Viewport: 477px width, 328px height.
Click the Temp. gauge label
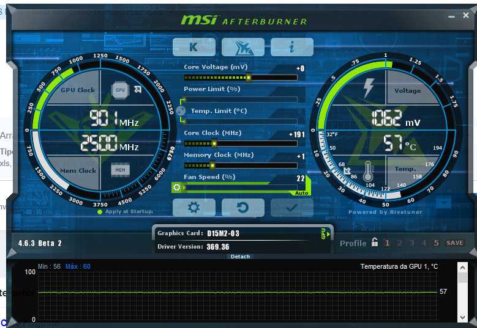click(x=405, y=169)
